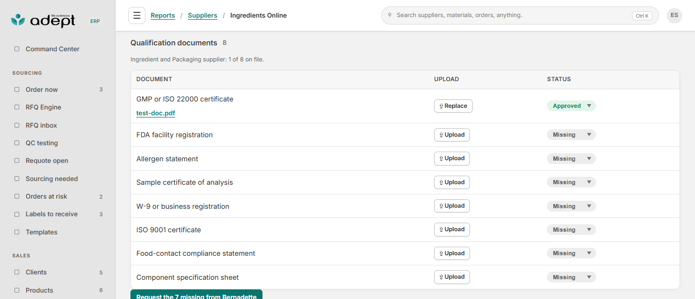
Task: Click the UPLOAD column header
Action: [446, 79]
